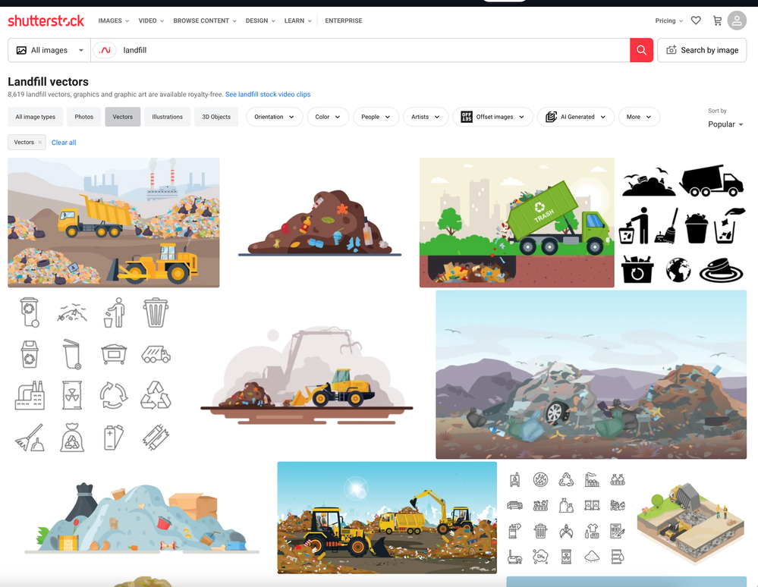Toggle the Photos filter
The width and height of the screenshot is (758, 587).
[83, 117]
